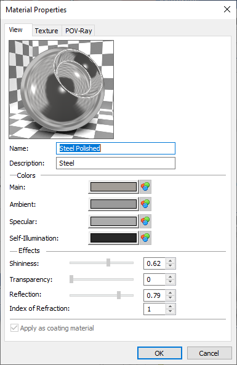Click the Shininess value field 0.62

coord(155,263)
